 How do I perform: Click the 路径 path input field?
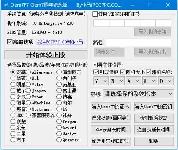coord(139,43)
